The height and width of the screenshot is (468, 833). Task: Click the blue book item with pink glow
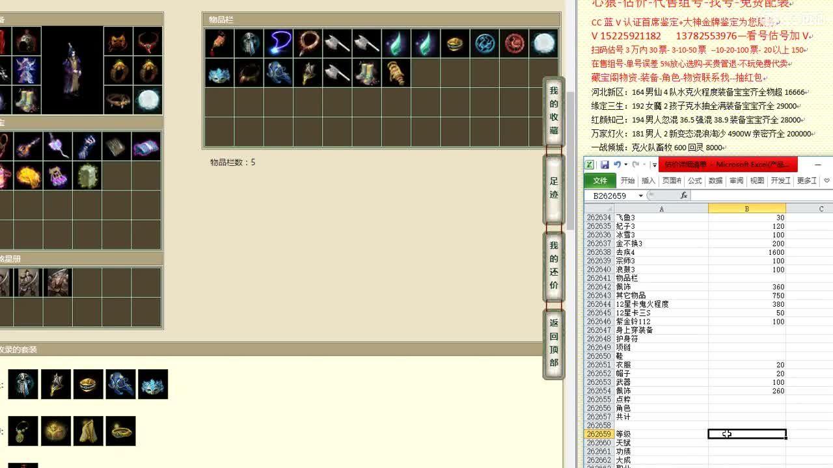[x=146, y=146]
